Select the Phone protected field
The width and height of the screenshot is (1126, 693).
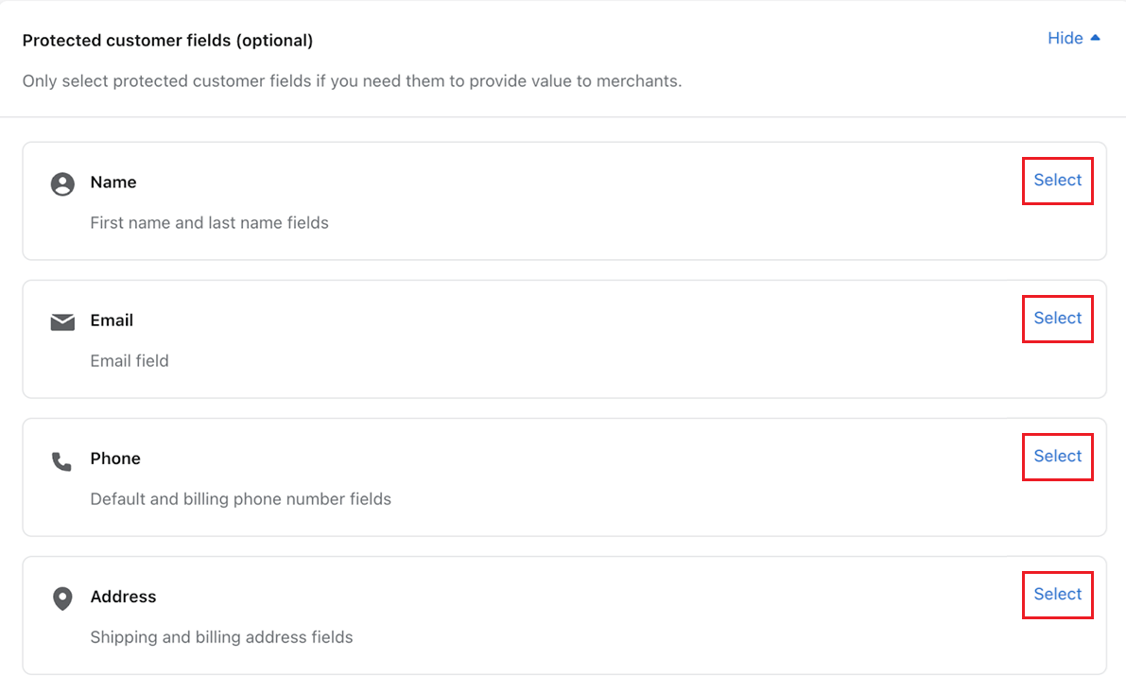click(1057, 457)
